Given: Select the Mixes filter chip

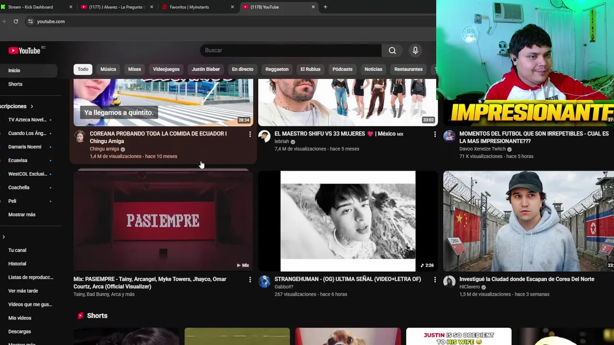Looking at the screenshot, I should click(x=134, y=69).
